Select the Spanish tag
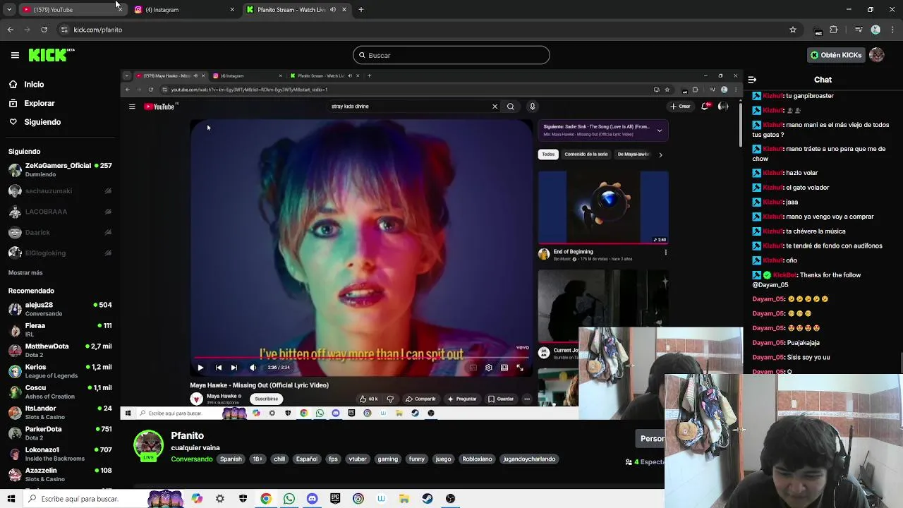 231,459
